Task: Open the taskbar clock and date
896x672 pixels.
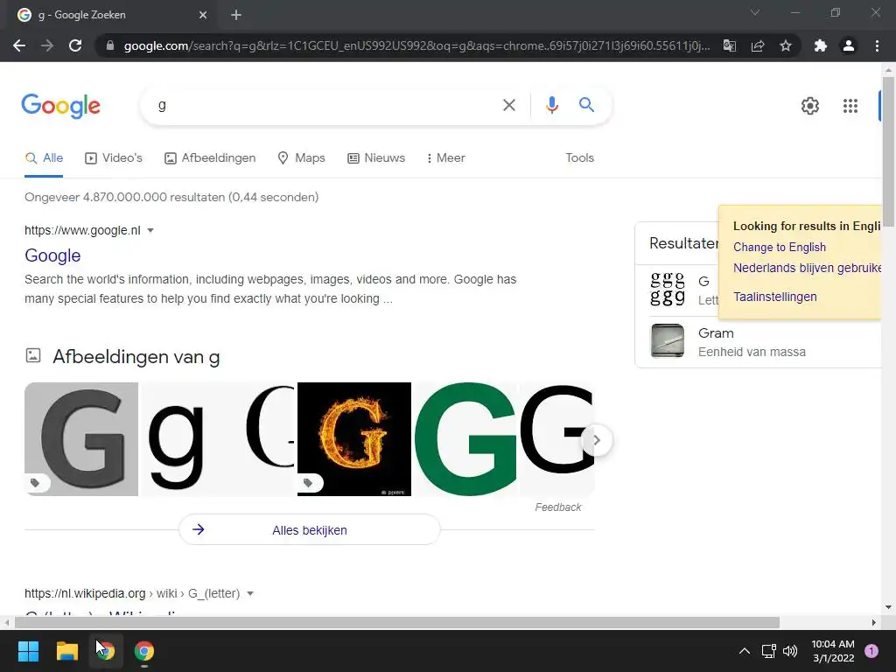Action: 833,651
